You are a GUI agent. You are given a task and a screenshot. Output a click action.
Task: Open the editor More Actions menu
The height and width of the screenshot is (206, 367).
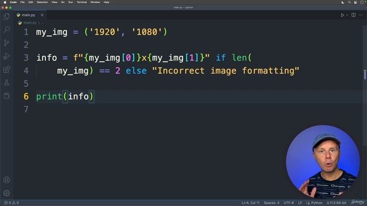click(361, 15)
